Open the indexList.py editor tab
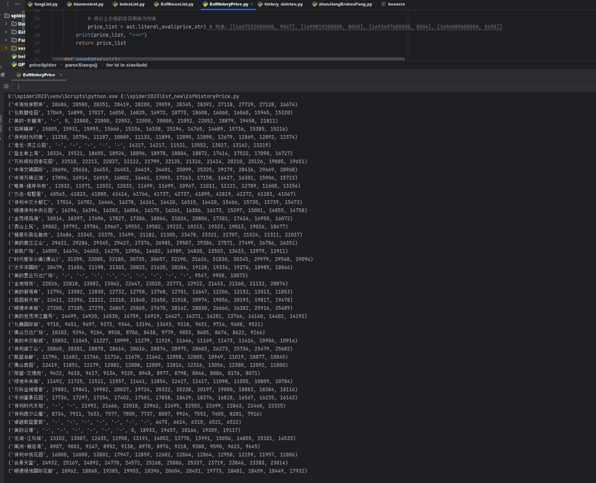The image size is (596, 483). pos(129,4)
